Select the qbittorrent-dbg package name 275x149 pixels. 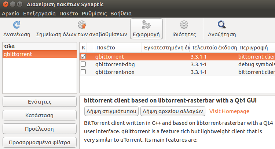(115, 64)
